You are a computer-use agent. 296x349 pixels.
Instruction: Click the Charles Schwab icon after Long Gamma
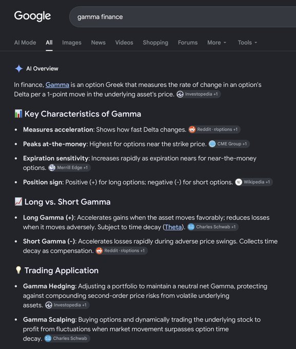click(x=191, y=227)
